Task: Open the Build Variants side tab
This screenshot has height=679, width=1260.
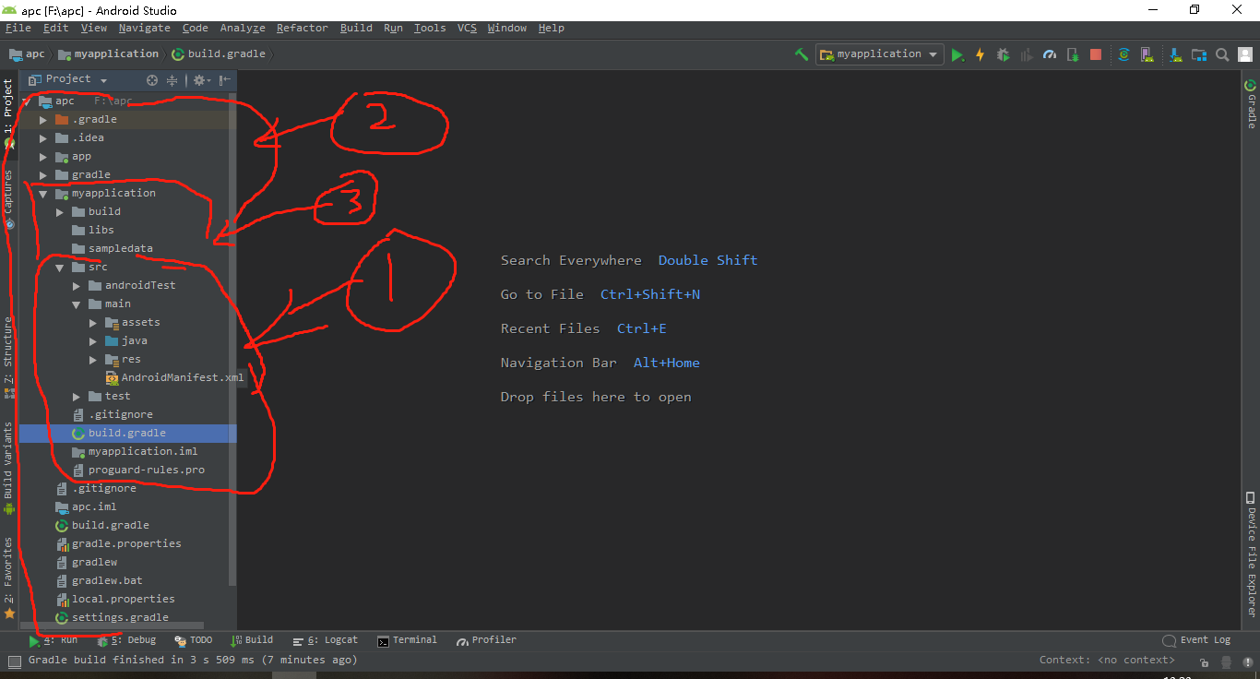Action: (8, 469)
